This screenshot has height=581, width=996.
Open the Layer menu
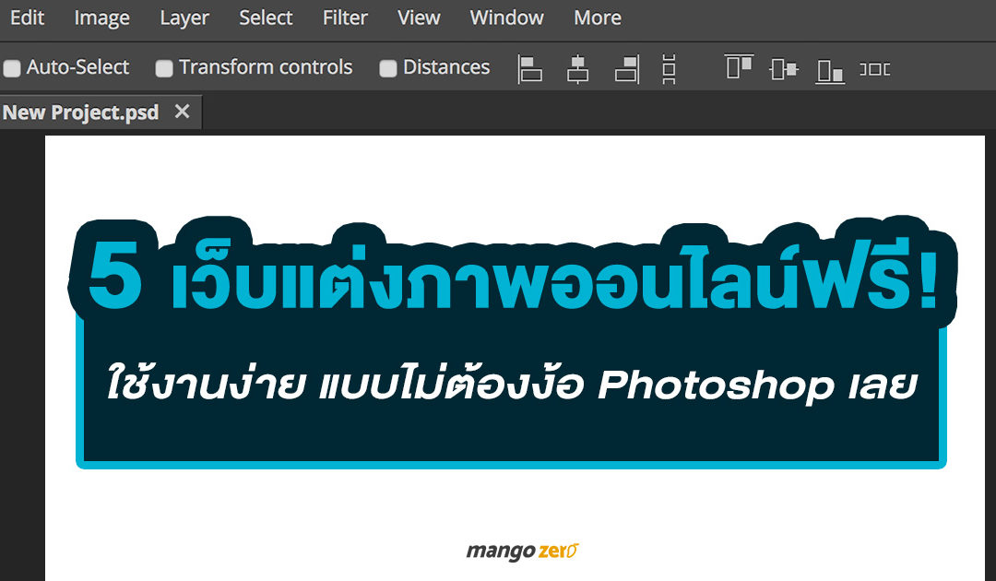point(184,18)
